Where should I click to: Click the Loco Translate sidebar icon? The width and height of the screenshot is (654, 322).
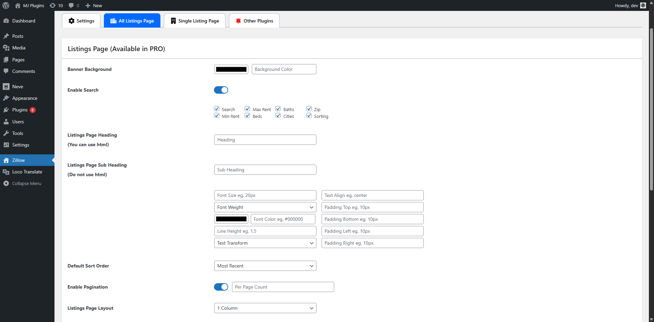pyautogui.click(x=6, y=172)
